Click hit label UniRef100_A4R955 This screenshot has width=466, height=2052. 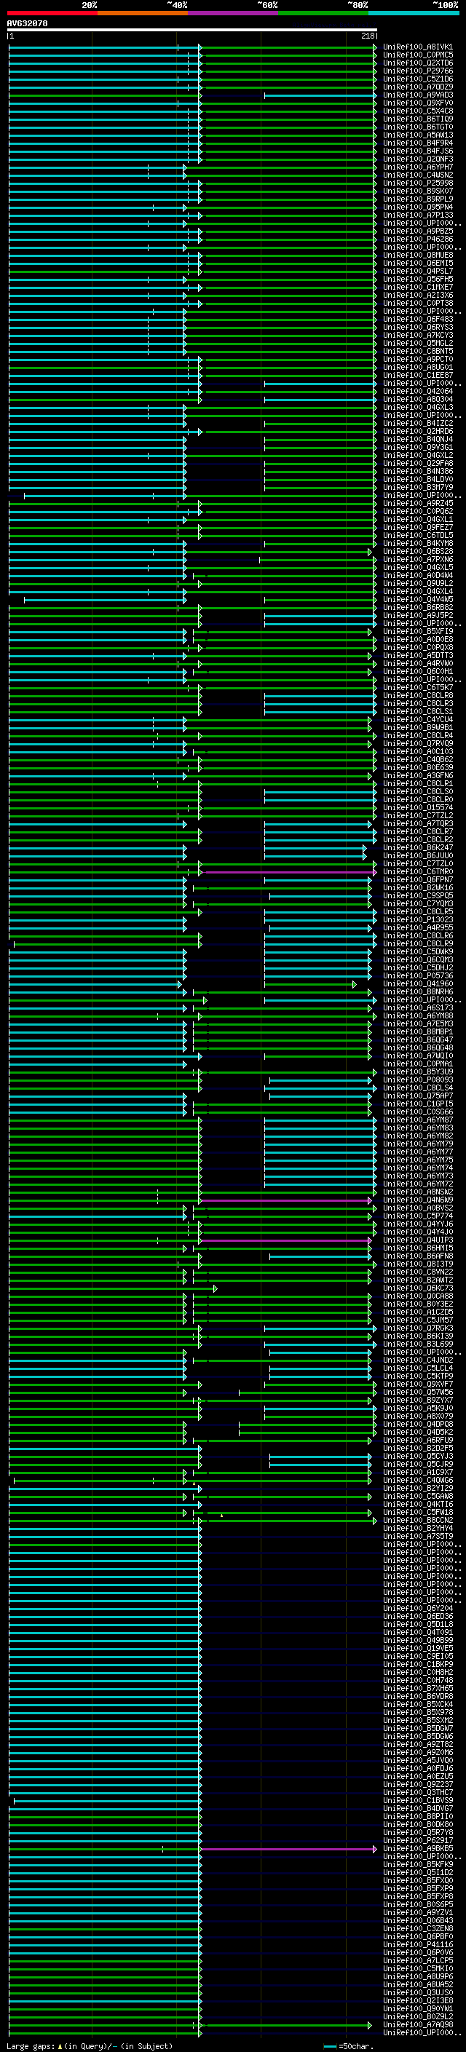(418, 927)
